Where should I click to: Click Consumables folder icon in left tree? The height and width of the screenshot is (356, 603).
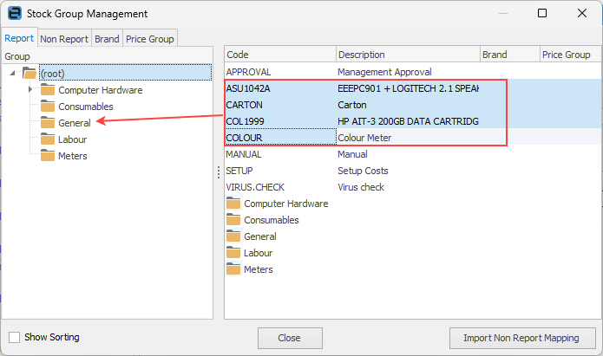pyautogui.click(x=48, y=107)
